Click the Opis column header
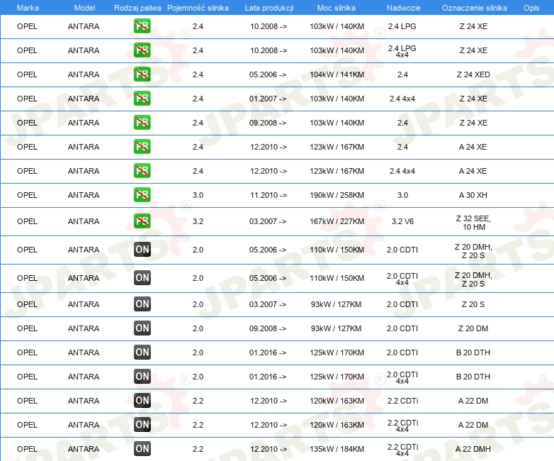 [531, 7]
